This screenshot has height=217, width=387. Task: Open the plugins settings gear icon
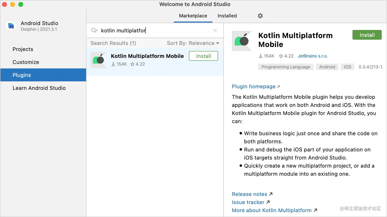tap(260, 16)
